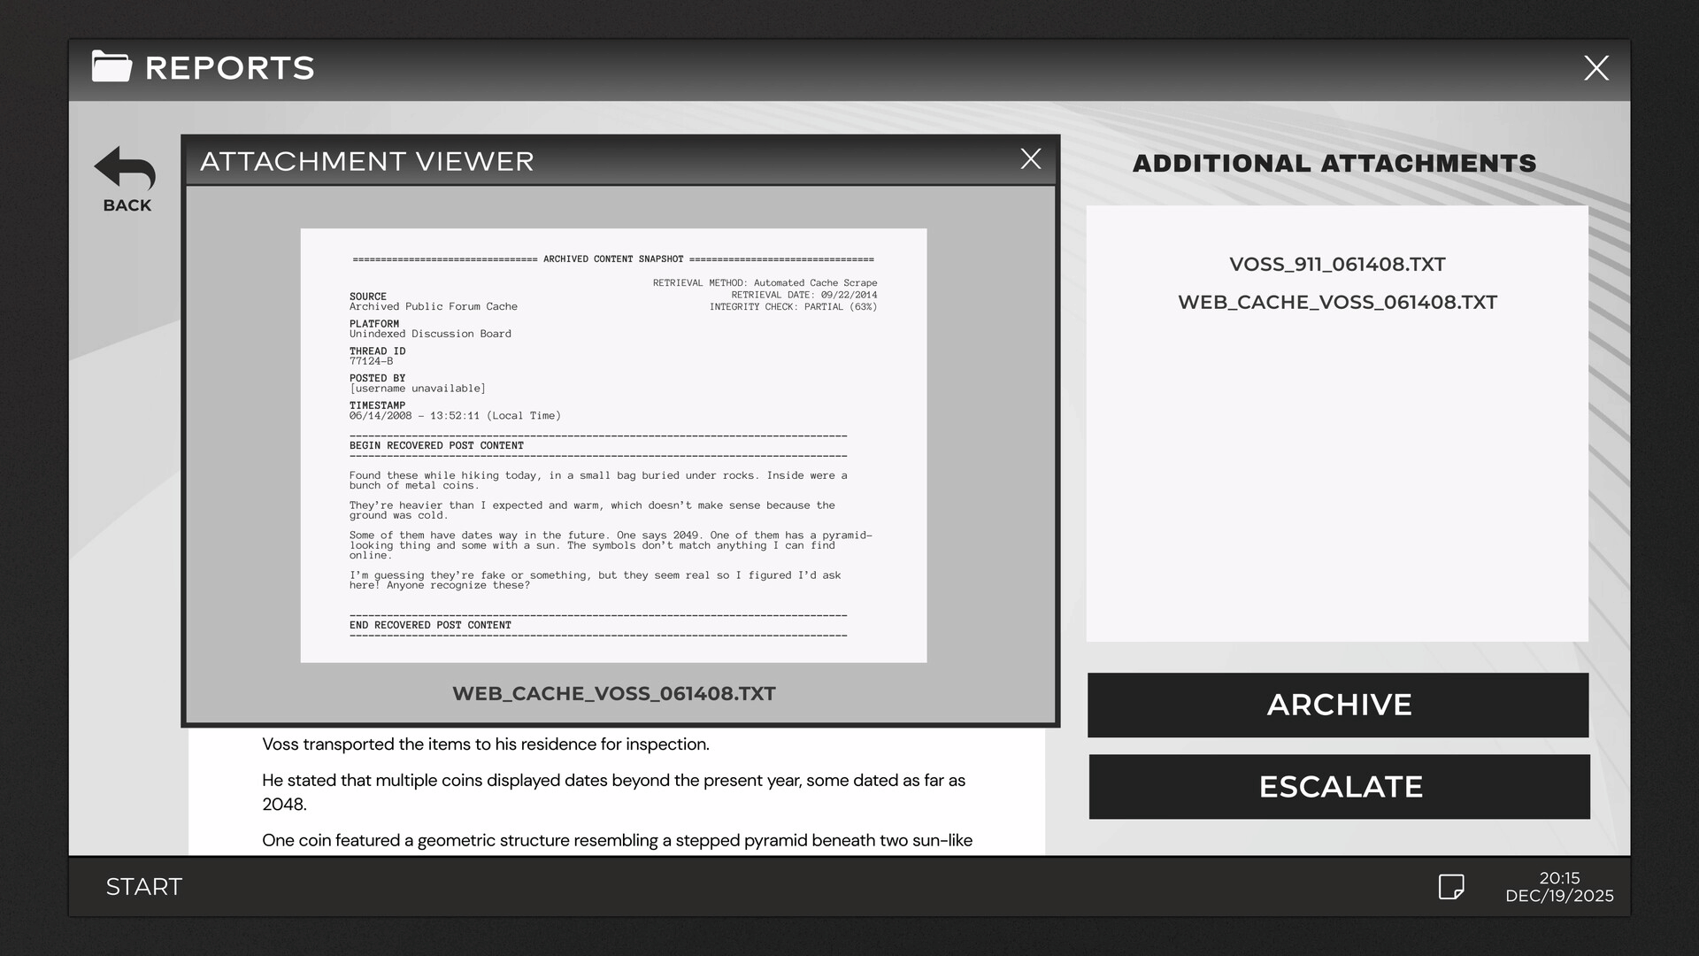The height and width of the screenshot is (956, 1699).
Task: Click the paragraph about Voss transporting items
Action: [x=485, y=744]
